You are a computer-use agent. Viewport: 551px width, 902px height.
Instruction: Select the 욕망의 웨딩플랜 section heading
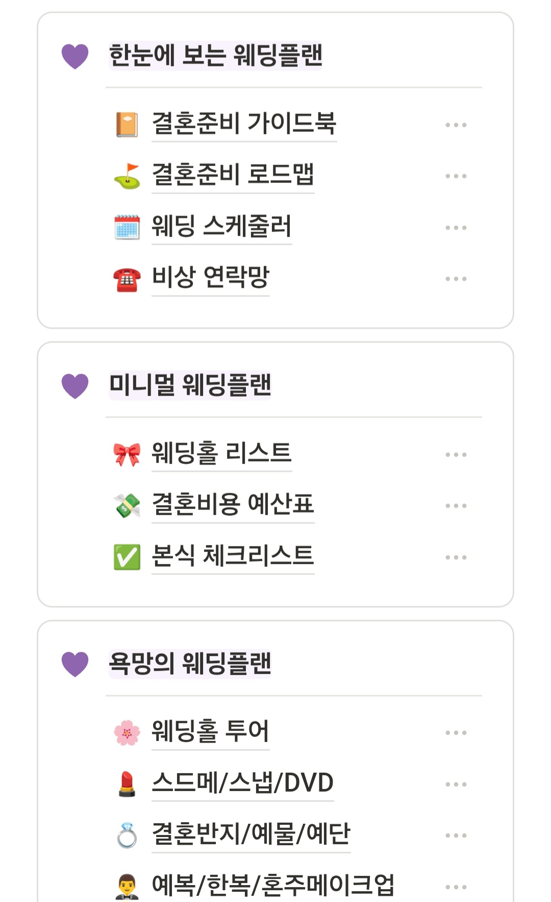coord(190,664)
